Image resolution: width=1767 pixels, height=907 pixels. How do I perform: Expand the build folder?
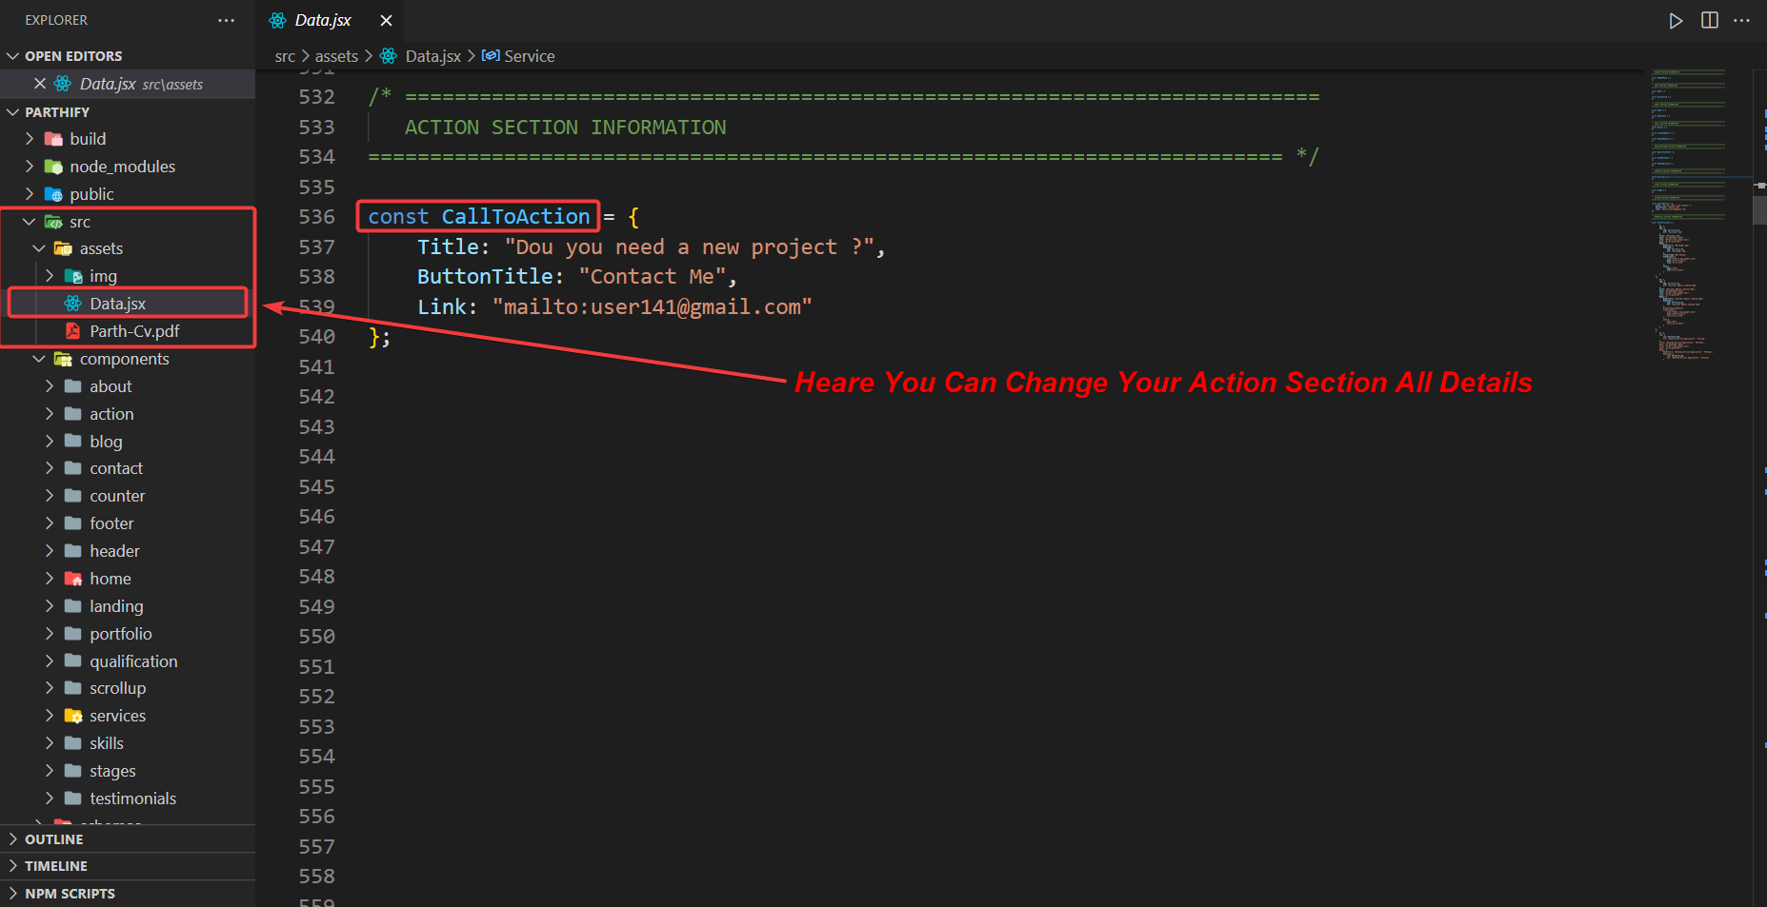tap(30, 139)
